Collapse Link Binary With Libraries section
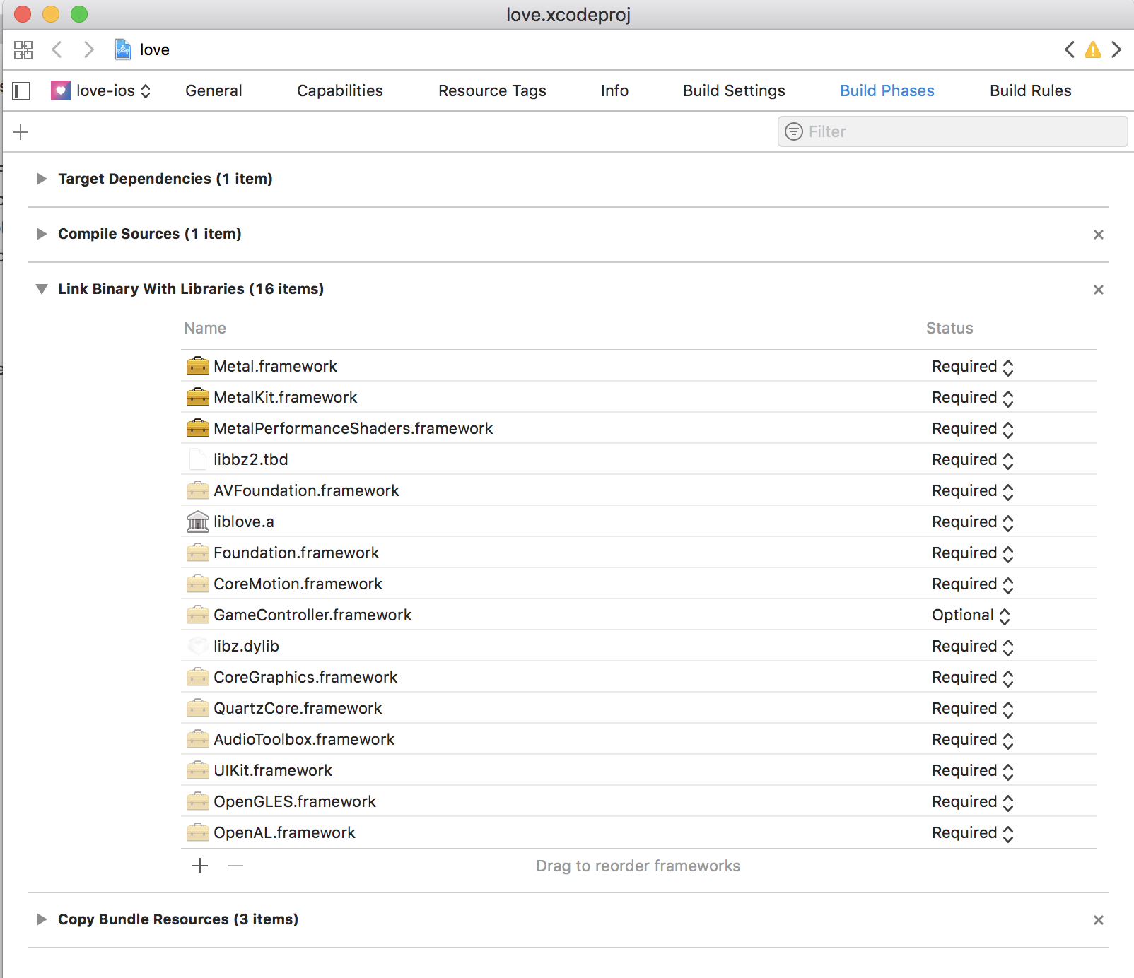Viewport: 1134px width, 978px height. pos(42,289)
